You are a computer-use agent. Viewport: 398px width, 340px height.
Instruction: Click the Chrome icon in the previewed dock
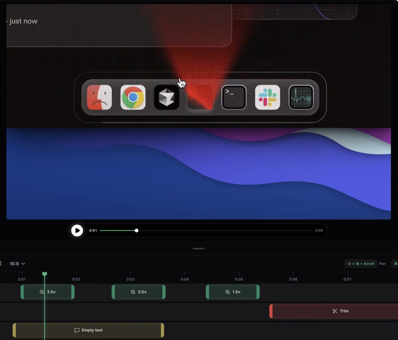pos(133,97)
